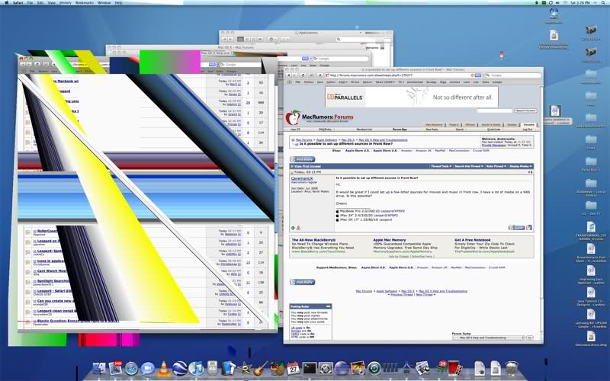Click the Google search field in front Safari
The width and height of the screenshot is (610, 381).
(x=513, y=75)
